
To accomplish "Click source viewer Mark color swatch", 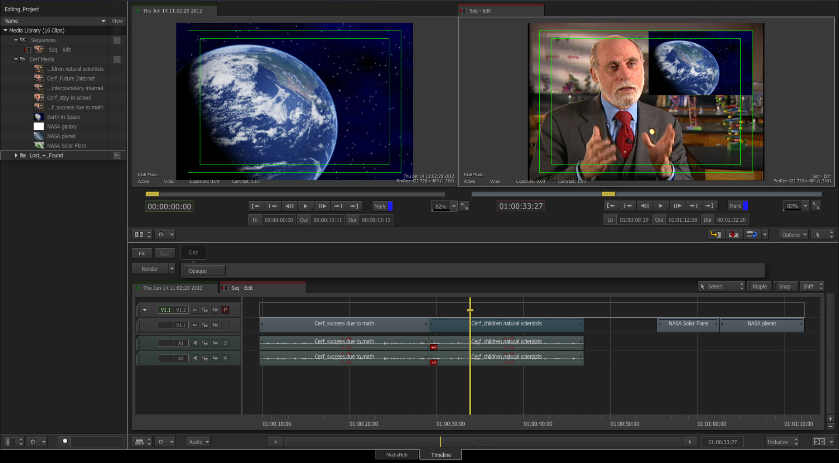I will tap(390, 206).
